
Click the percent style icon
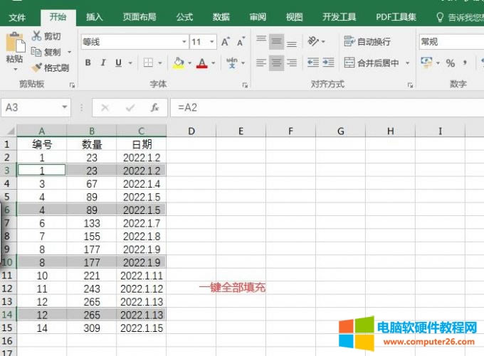(x=450, y=63)
